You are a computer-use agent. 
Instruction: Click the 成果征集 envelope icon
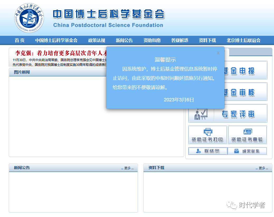237,151
